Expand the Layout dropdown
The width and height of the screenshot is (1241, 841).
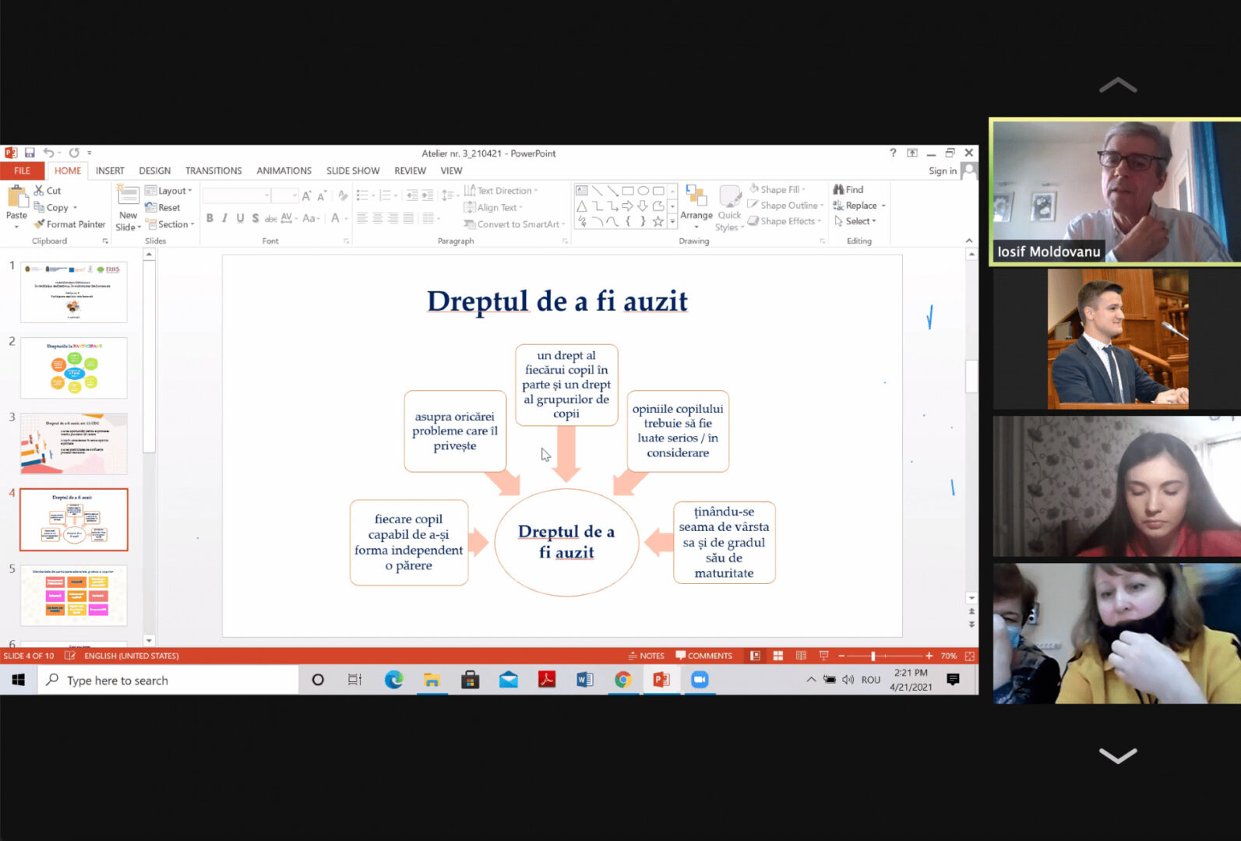(168, 191)
